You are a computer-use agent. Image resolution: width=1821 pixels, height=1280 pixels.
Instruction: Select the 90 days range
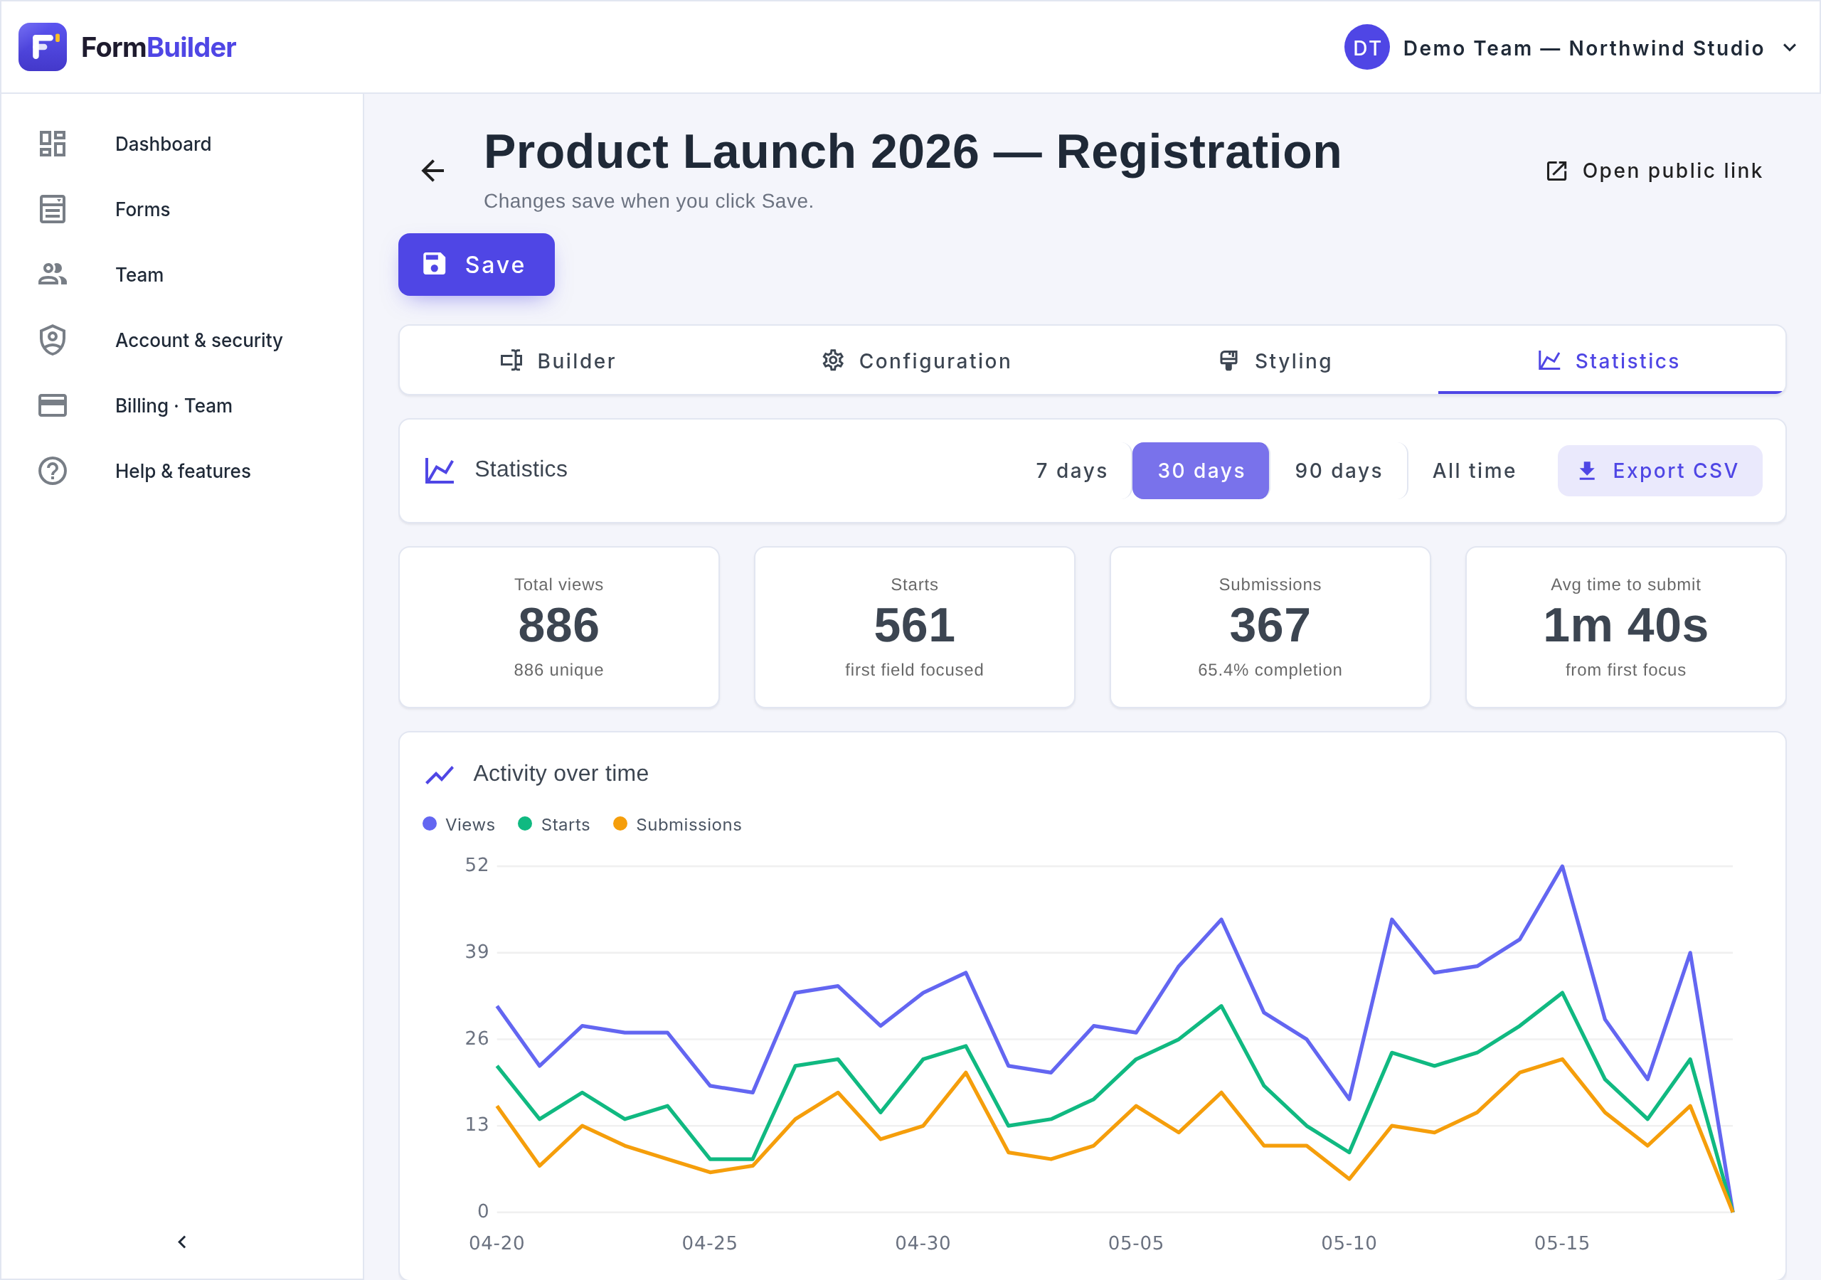1339,470
